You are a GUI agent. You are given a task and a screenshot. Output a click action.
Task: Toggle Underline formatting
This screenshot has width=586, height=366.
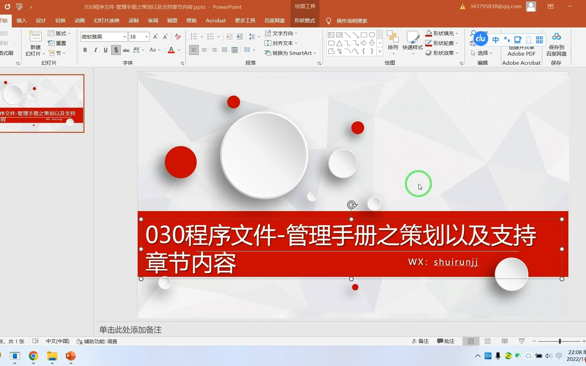(x=105, y=50)
